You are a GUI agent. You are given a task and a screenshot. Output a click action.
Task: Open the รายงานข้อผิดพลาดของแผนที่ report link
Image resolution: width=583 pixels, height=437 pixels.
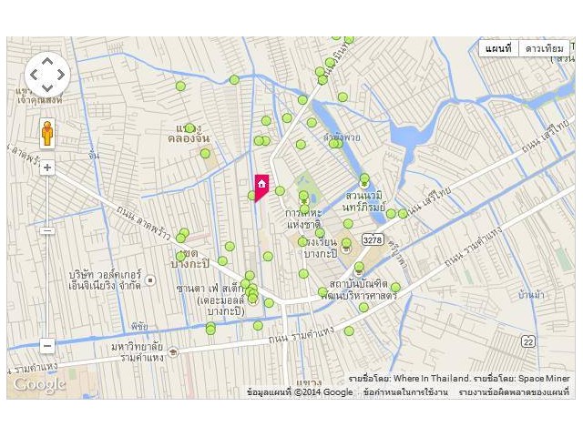514,392
